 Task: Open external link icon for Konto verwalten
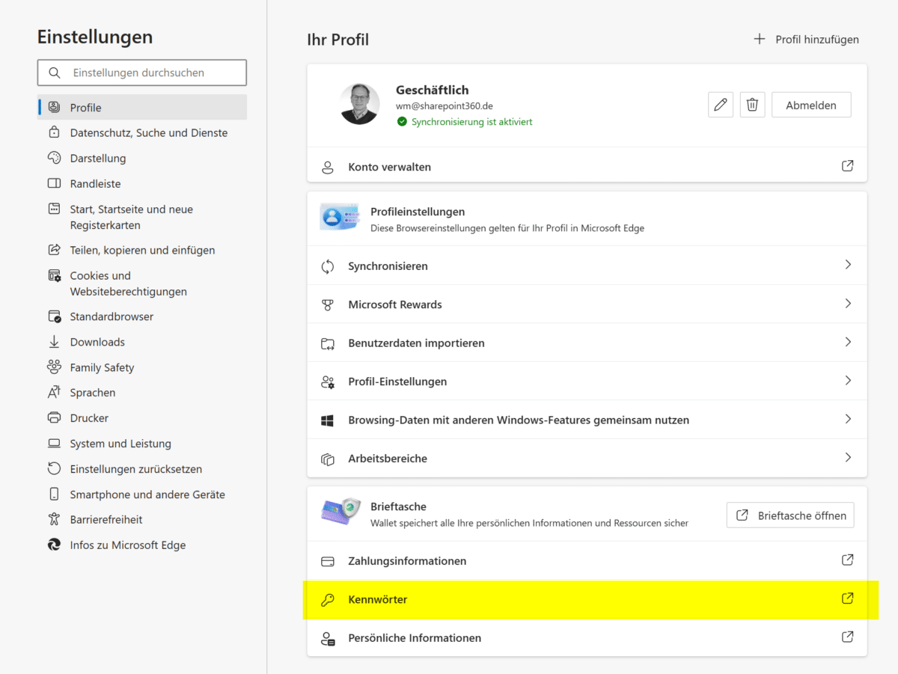coord(847,166)
